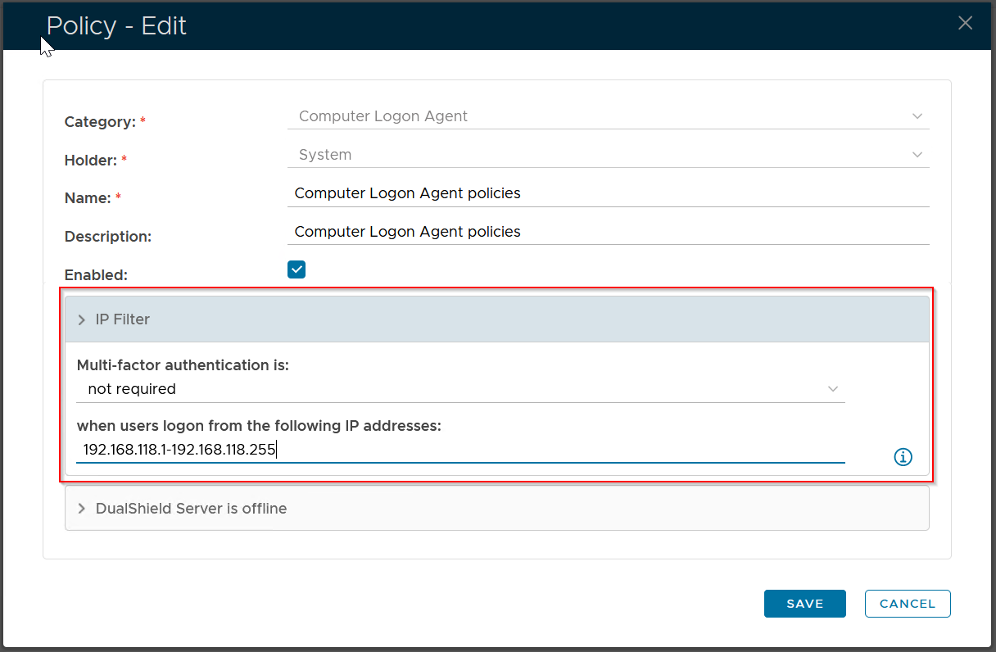This screenshot has height=652, width=996.
Task: Focus the Name input field
Action: [608, 193]
